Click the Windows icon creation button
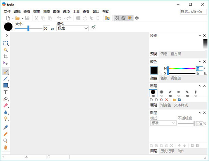This screenshot has height=161, width=209. 78,18
